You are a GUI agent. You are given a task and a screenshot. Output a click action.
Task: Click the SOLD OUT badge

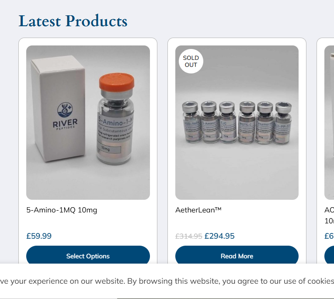pyautogui.click(x=191, y=61)
